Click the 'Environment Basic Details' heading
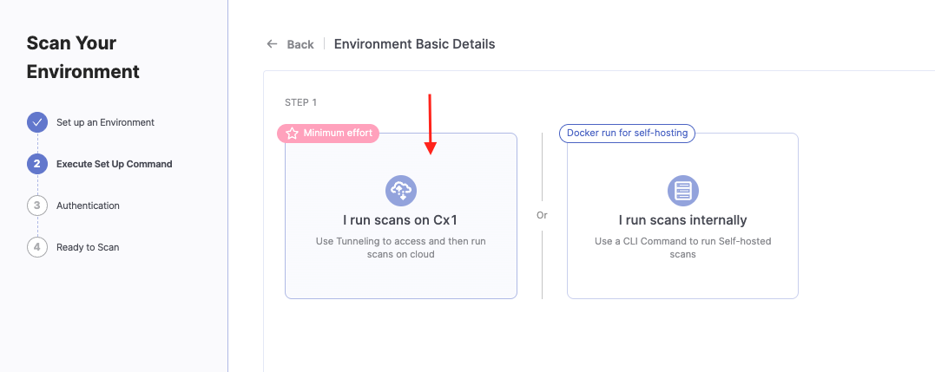This screenshot has height=372, width=935. click(414, 44)
